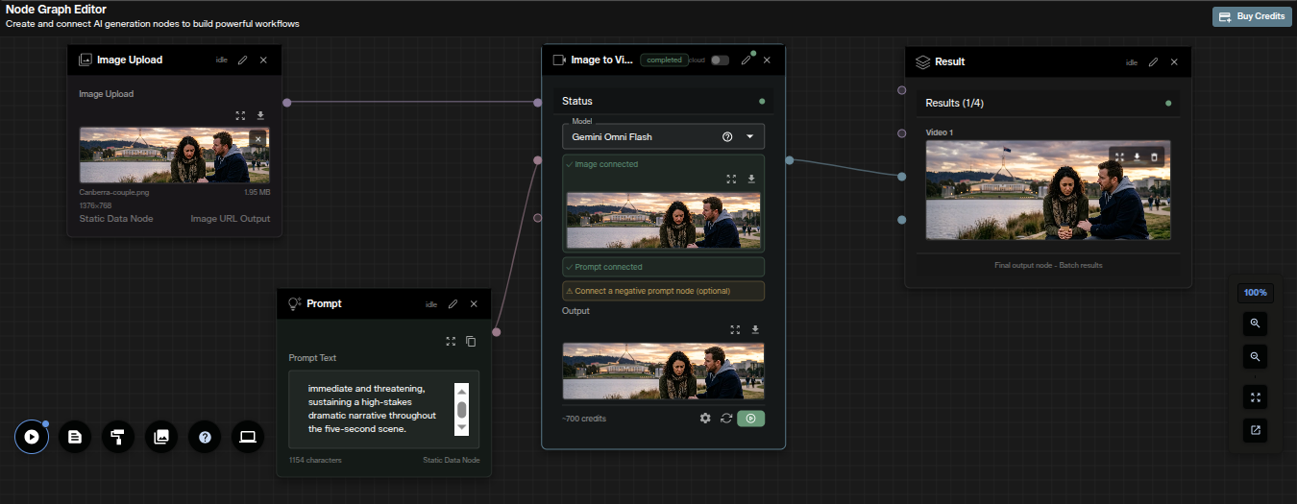The width and height of the screenshot is (1297, 504).
Task: Open the connected image thumbnail in node
Action: coord(663,221)
